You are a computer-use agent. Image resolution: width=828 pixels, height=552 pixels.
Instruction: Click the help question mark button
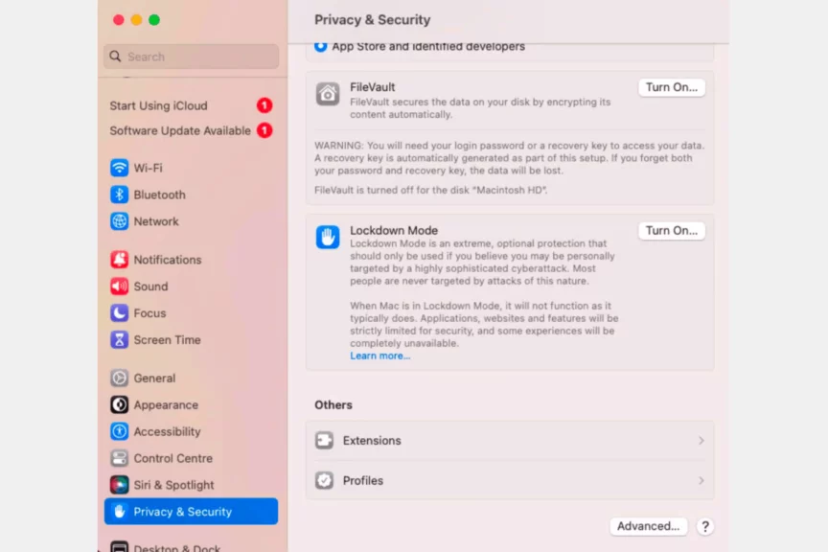pos(705,526)
